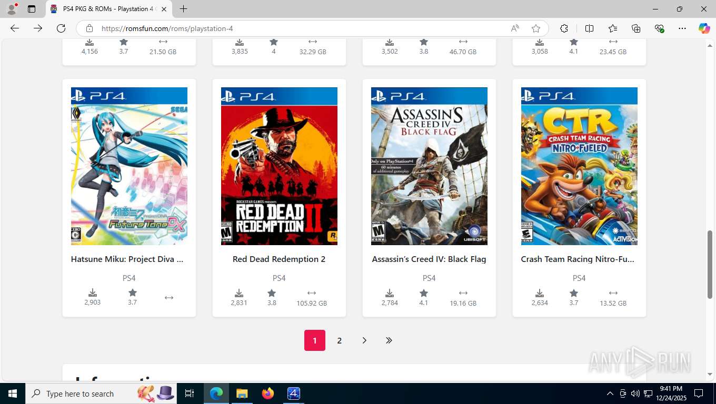
Task: Open Red Dead Redemption 2 title link
Action: point(279,259)
